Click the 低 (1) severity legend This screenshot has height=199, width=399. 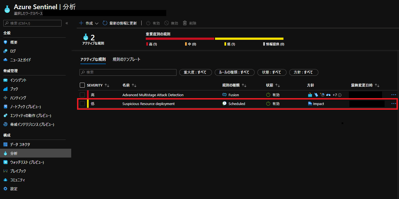(230, 44)
